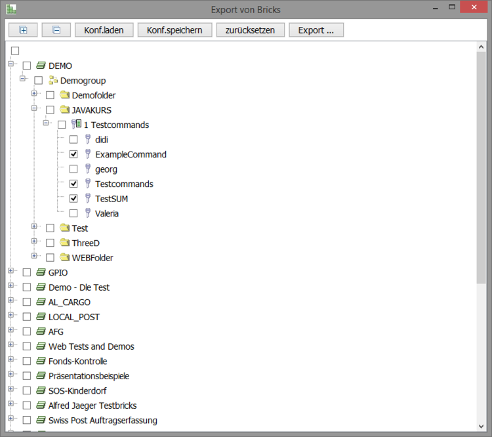Select the Swiss Post Auftragserfassung item

pos(102,420)
